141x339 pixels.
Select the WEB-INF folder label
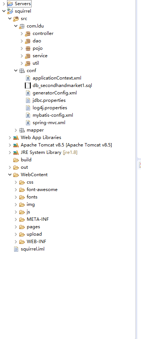[36, 242]
